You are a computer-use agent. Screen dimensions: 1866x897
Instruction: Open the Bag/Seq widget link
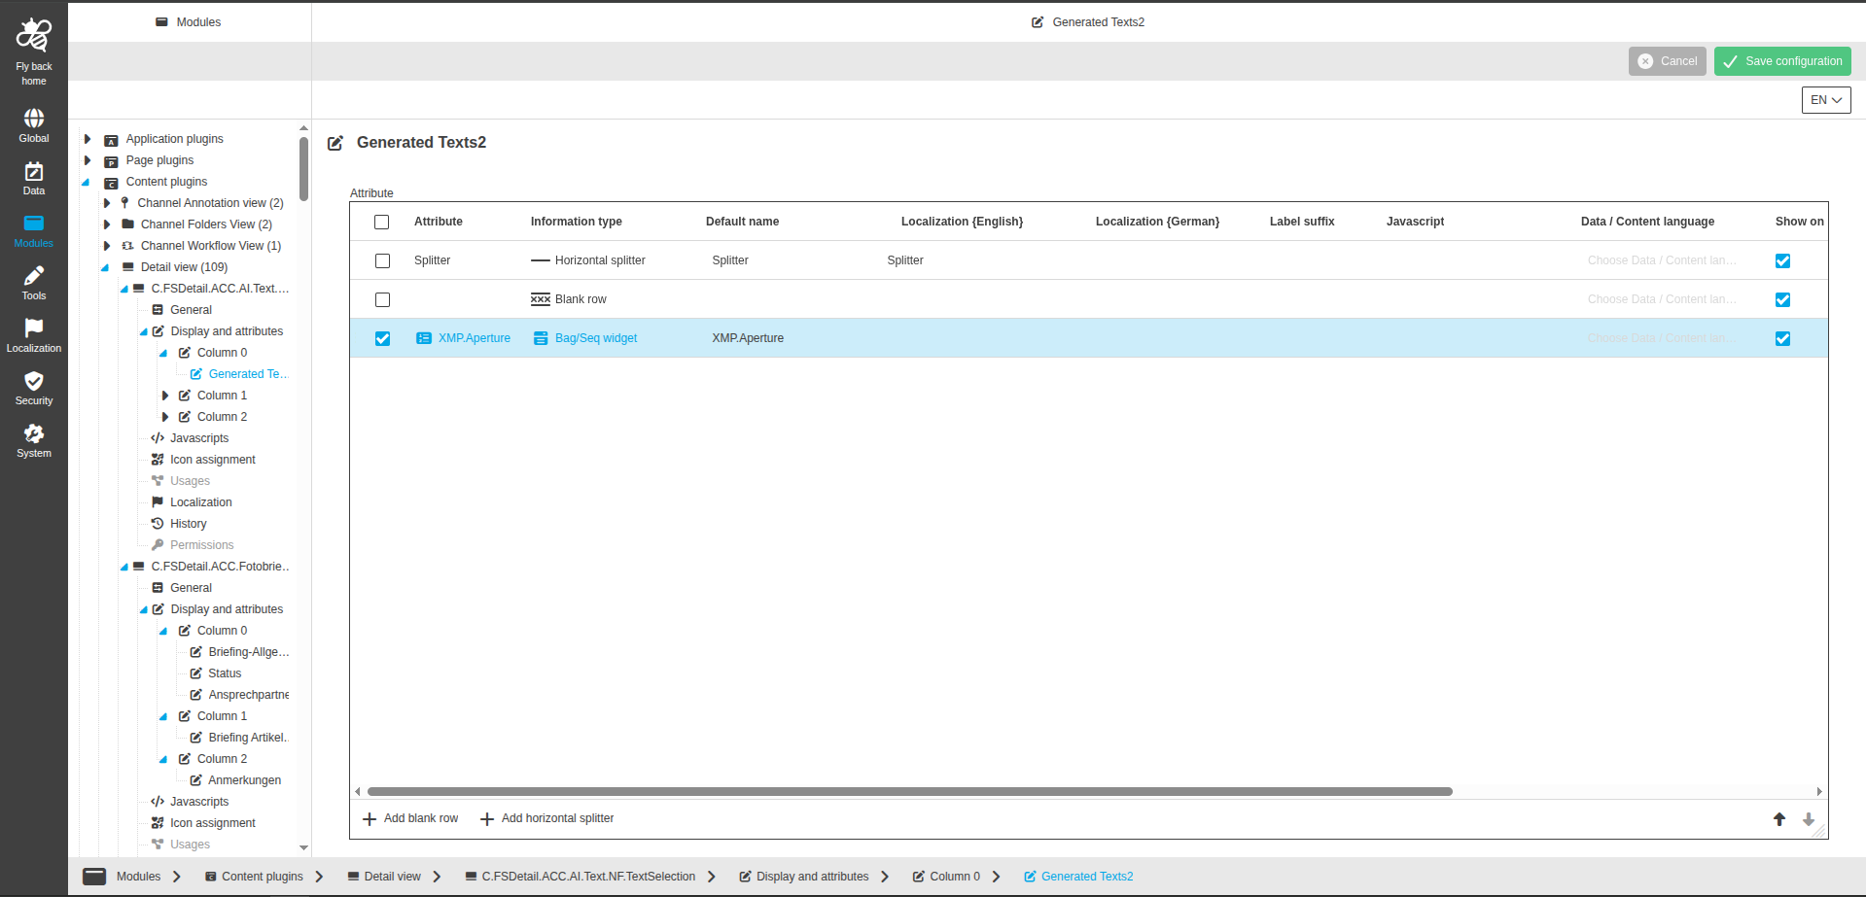[596, 338]
